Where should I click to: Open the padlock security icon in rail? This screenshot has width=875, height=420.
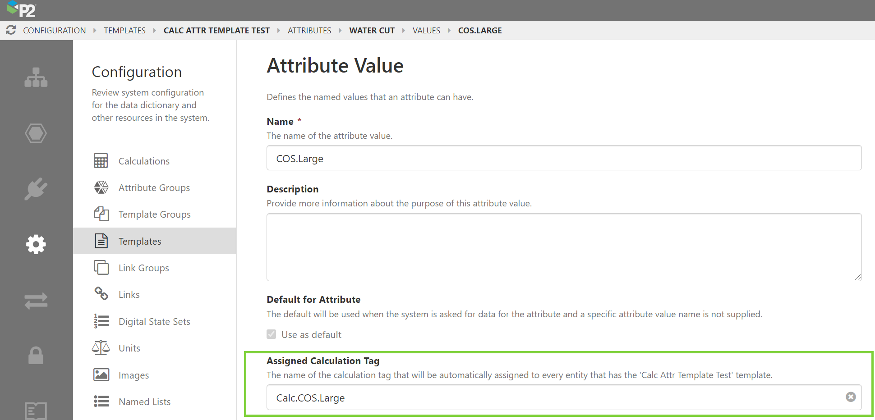coord(36,356)
